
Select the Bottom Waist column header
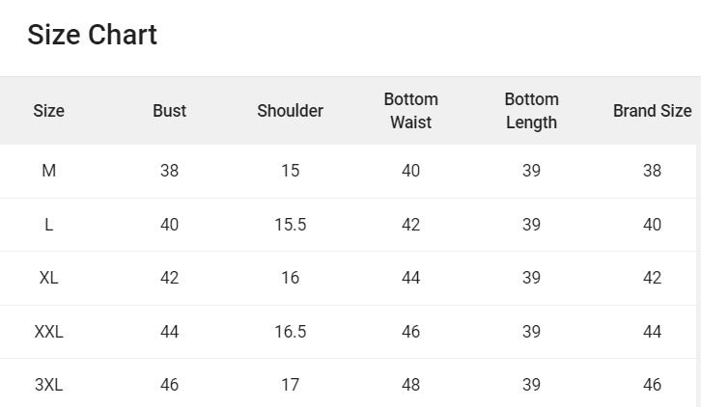[x=410, y=111]
